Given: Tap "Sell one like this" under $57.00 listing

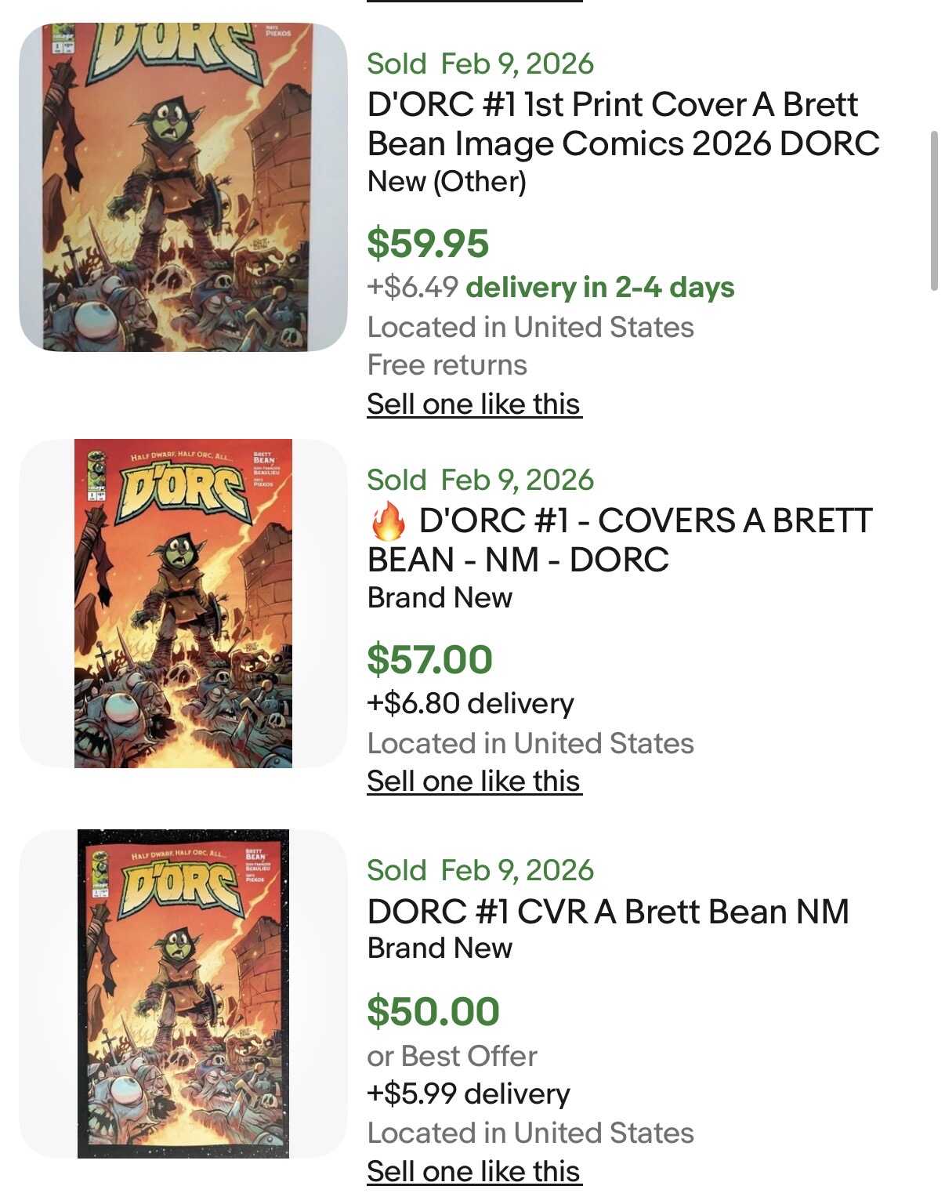Looking at the screenshot, I should coord(474,782).
